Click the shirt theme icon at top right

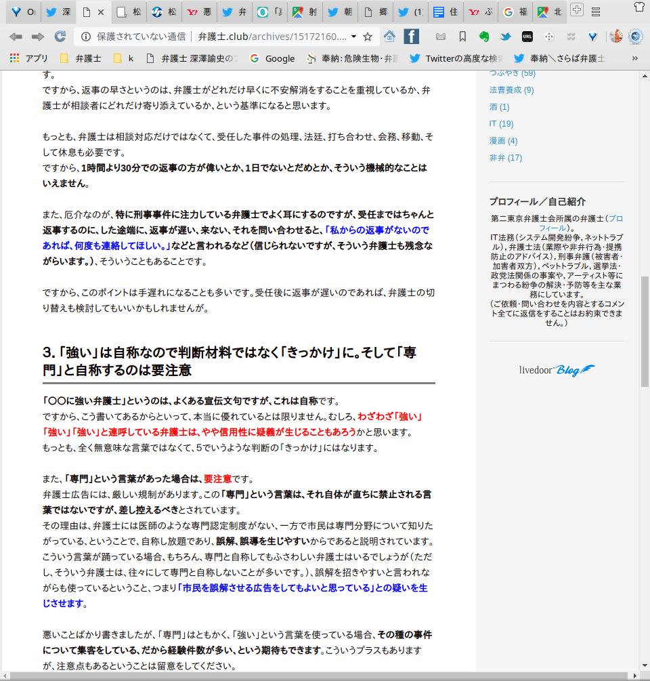pyautogui.click(x=639, y=7)
